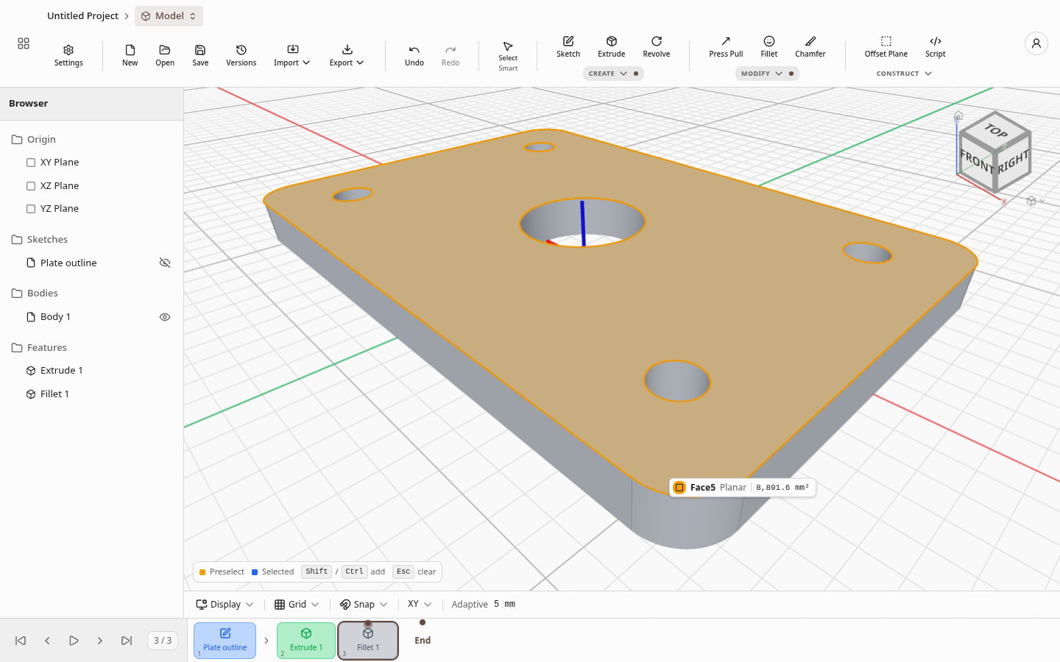Viewport: 1060px width, 662px height.
Task: Open Display options dropdown
Action: click(225, 605)
